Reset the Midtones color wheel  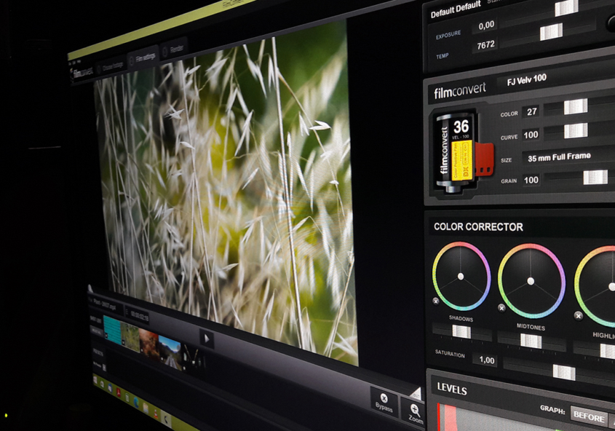click(x=501, y=308)
